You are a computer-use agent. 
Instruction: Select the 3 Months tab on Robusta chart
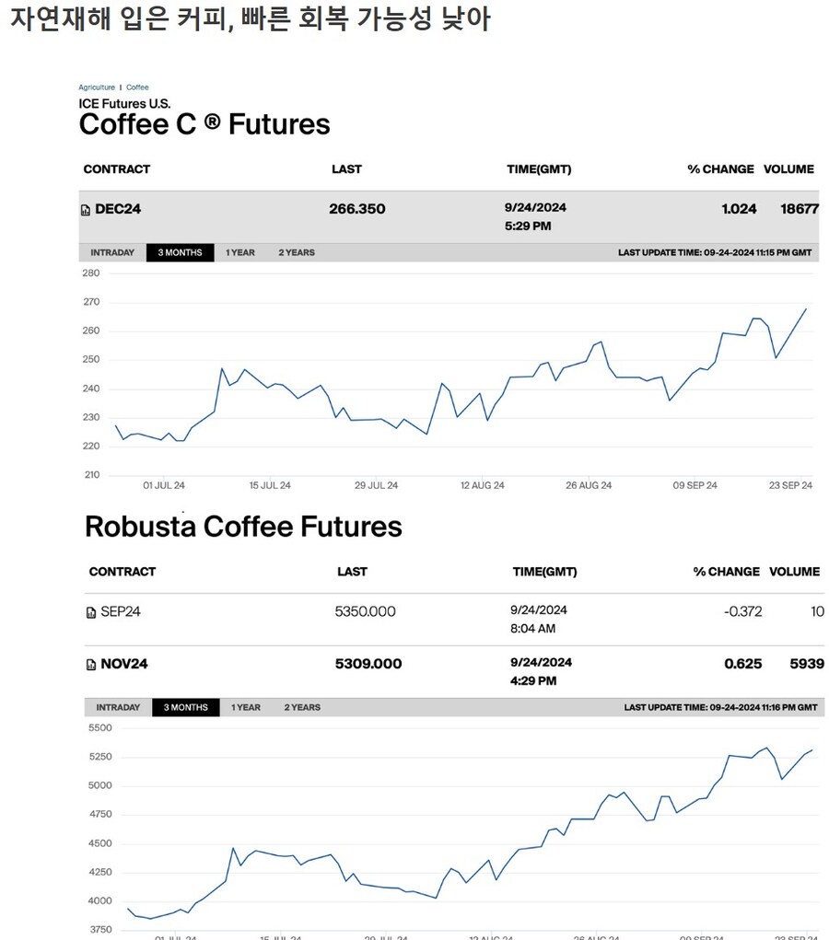point(186,707)
